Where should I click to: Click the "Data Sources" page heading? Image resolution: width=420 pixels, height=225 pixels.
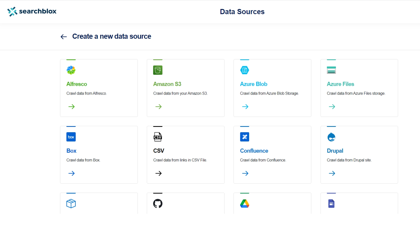click(x=242, y=12)
